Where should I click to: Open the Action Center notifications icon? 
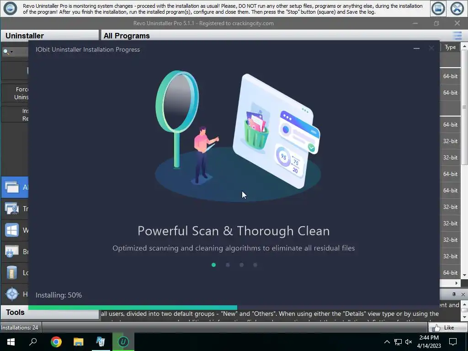click(x=453, y=342)
